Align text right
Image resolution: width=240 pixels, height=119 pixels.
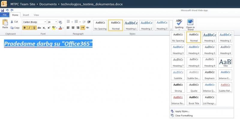78,28
